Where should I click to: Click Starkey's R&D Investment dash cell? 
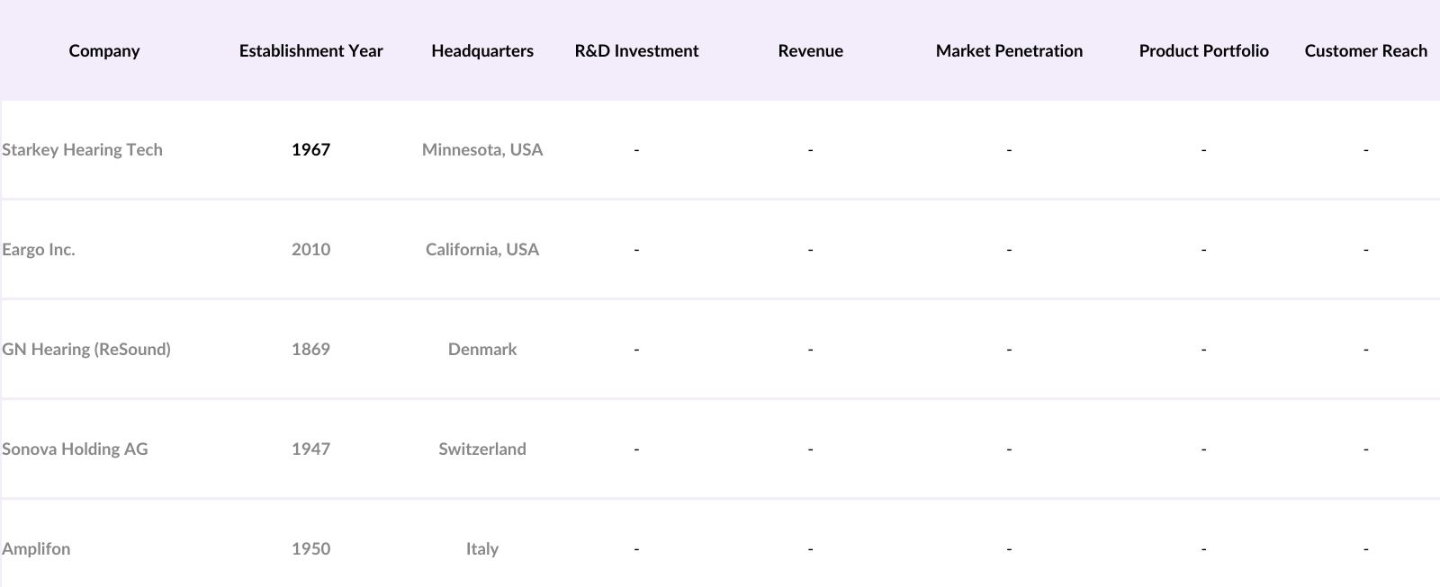[636, 149]
